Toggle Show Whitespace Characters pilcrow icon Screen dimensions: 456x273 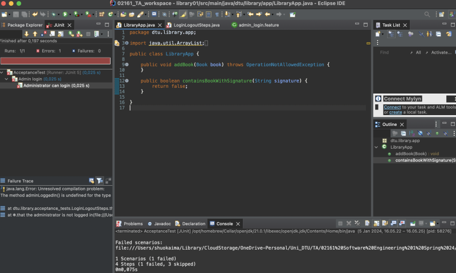pos(217,14)
